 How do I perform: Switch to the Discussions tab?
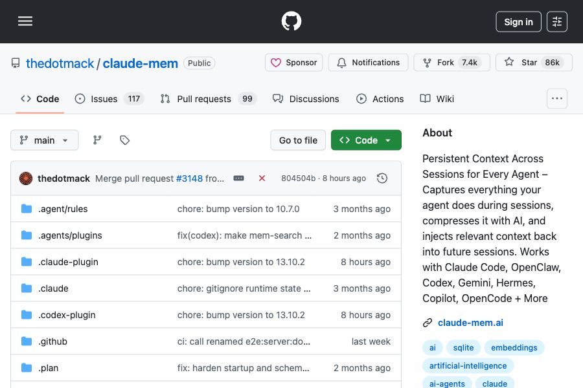coord(306,99)
